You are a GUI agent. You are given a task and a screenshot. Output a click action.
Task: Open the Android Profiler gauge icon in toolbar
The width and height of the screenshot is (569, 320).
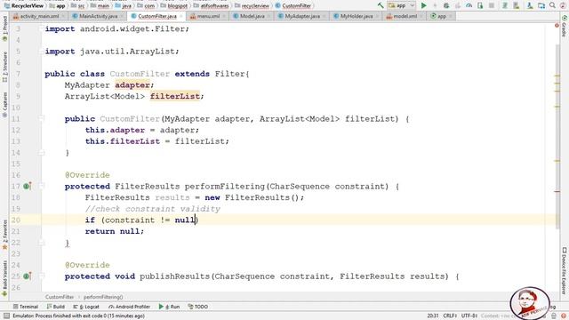click(x=469, y=5)
